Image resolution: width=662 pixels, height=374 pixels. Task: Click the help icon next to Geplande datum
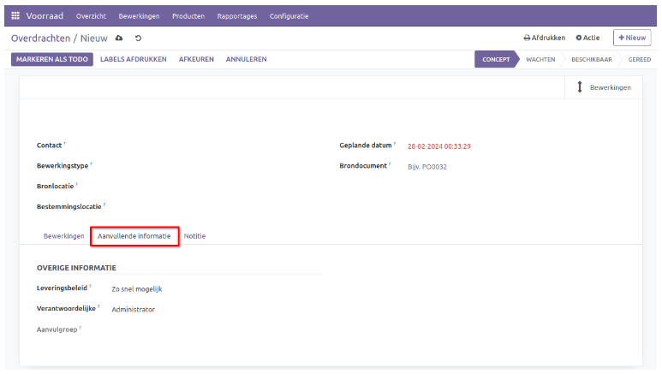click(x=395, y=145)
